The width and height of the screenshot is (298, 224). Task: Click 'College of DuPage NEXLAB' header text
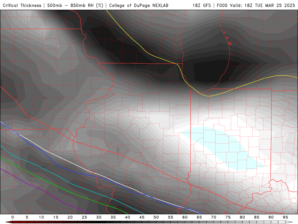[139, 5]
